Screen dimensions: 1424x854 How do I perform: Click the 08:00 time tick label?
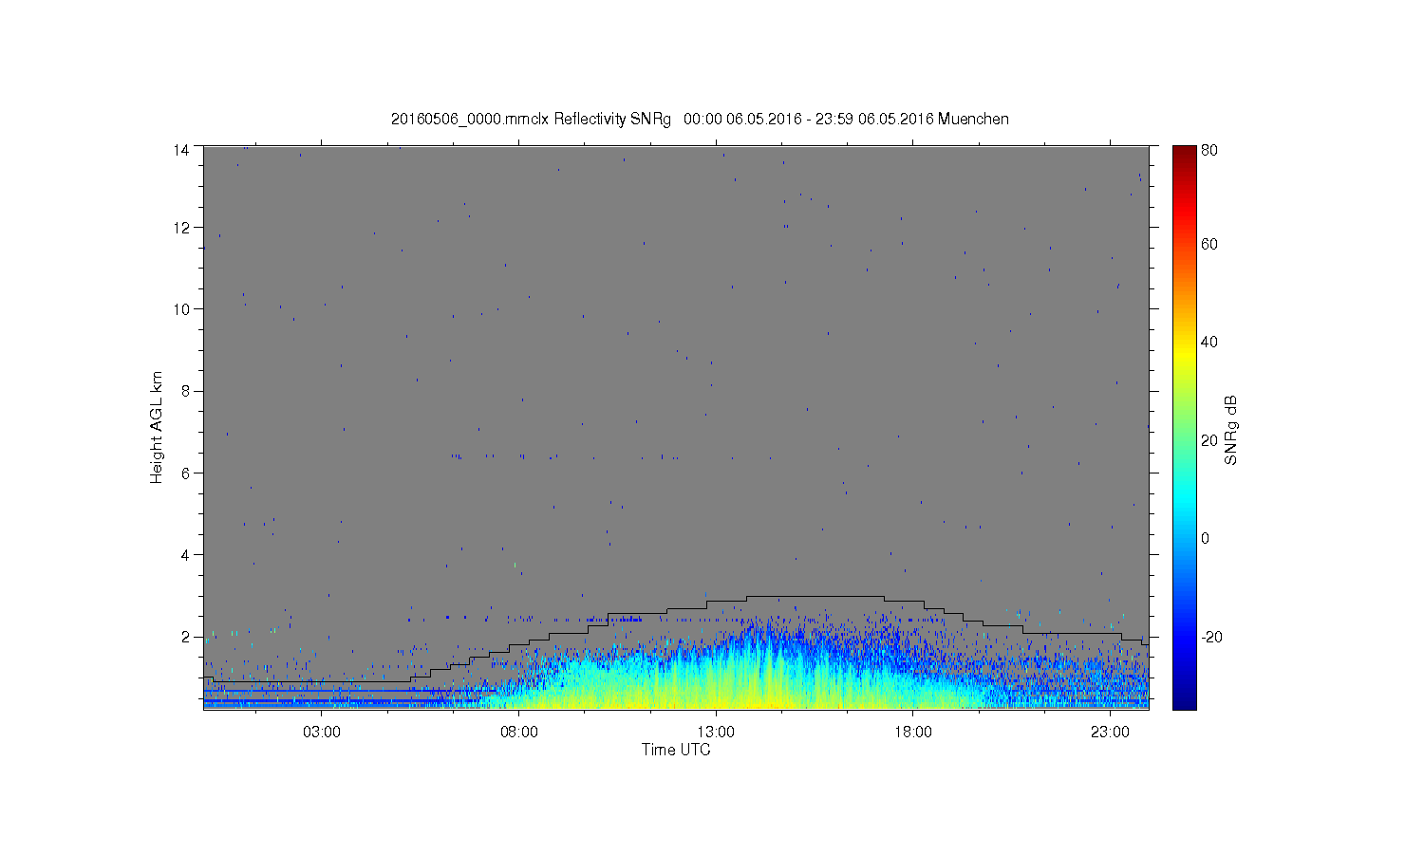pyautogui.click(x=519, y=733)
